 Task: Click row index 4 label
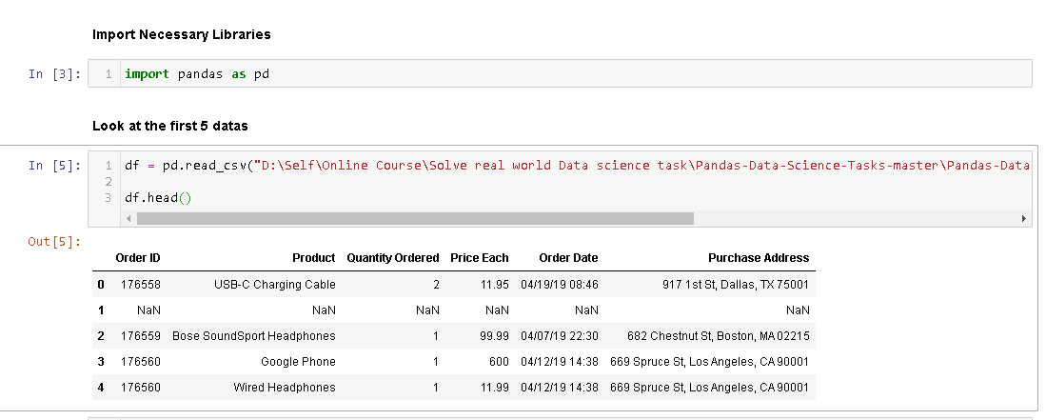(101, 388)
